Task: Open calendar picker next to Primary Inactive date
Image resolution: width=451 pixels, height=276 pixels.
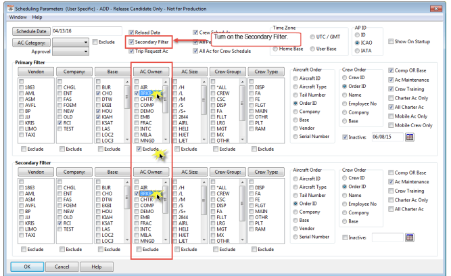Action: coord(410,137)
